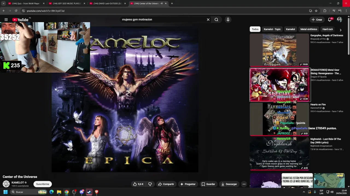The height and width of the screenshot is (196, 350).
Task: Download the video with Descargar
Action: point(229,184)
